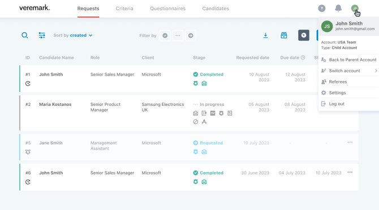Open the archive box icon
Screen dimensions: 379x210
pos(284,35)
